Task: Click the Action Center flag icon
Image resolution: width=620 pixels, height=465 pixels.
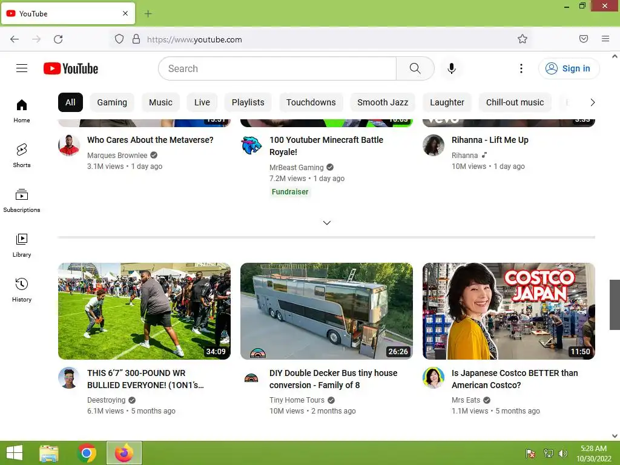Action: coord(530,453)
